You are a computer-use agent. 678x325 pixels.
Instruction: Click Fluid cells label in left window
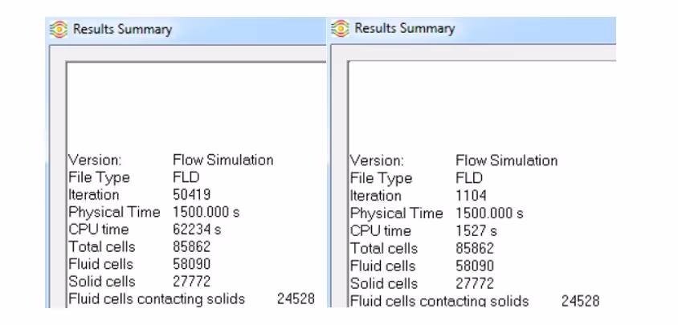pos(100,264)
